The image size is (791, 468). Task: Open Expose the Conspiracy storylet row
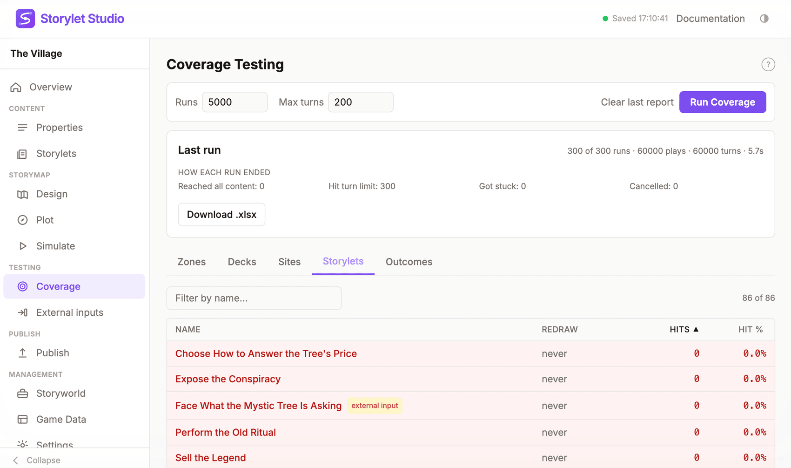pos(470,379)
